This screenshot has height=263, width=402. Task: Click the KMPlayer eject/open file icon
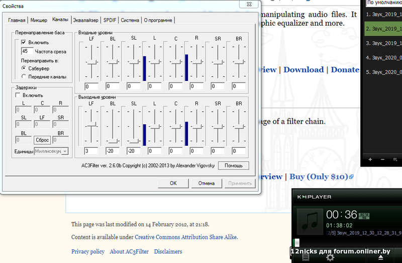pos(381,257)
